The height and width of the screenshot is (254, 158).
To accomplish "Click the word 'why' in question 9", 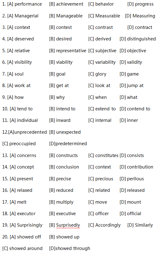I will (x=60, y=98).
